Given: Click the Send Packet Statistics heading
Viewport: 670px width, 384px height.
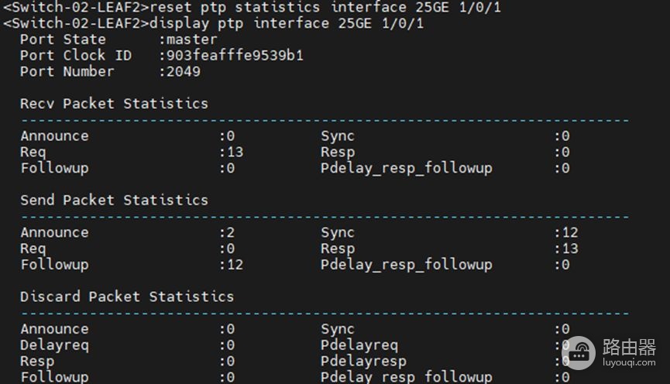Looking at the screenshot, I should (x=114, y=200).
